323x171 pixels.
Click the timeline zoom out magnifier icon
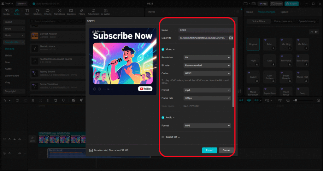pos(288,100)
